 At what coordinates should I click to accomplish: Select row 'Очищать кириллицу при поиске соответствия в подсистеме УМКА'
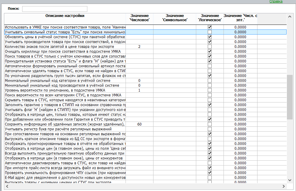coord(145,52)
